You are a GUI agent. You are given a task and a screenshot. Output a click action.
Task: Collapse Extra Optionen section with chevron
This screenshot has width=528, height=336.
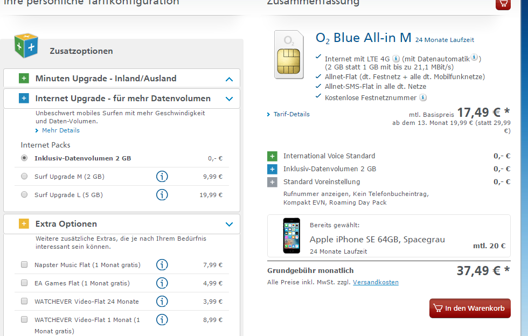(x=230, y=224)
